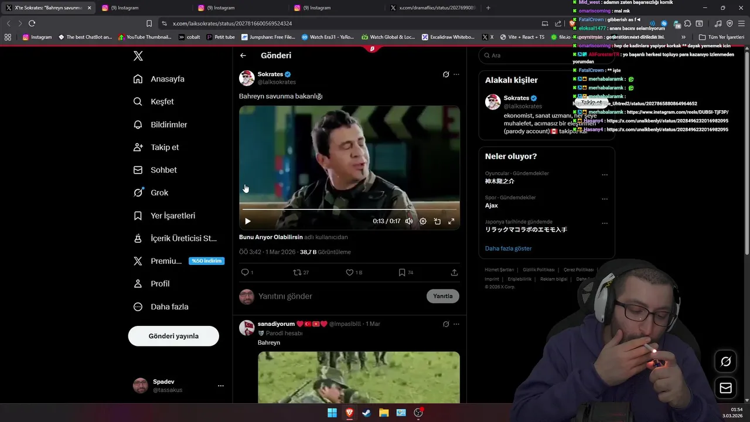This screenshot has height=422, width=750.
Task: Open the Takip et sidebar item
Action: click(156, 147)
